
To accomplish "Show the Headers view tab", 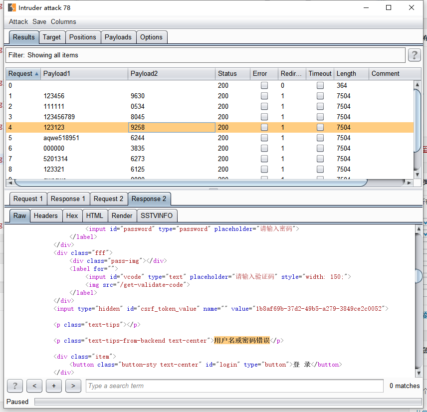I will pyautogui.click(x=46, y=215).
